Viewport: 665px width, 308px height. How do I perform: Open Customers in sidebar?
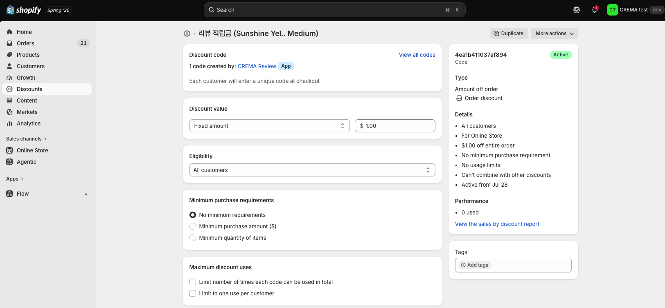pos(47,66)
